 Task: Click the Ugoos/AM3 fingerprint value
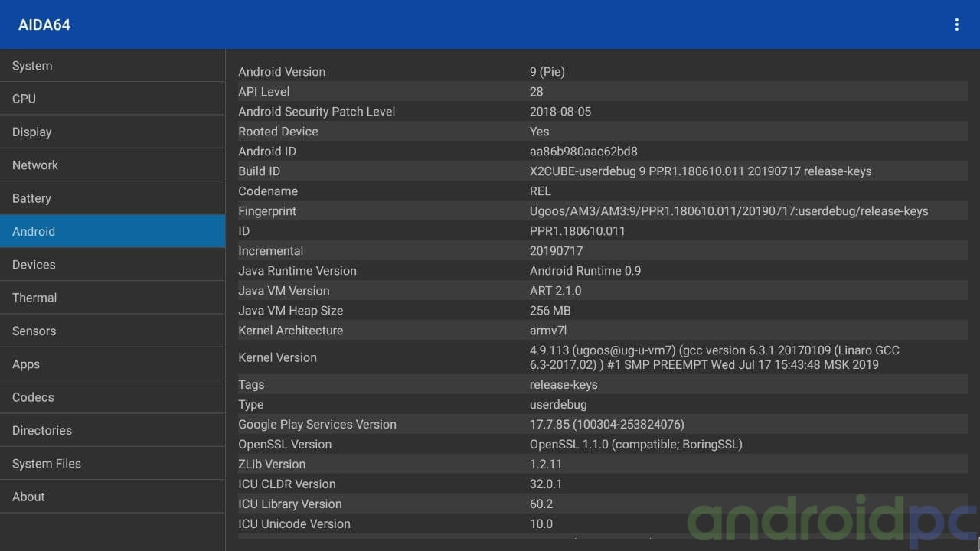point(729,211)
